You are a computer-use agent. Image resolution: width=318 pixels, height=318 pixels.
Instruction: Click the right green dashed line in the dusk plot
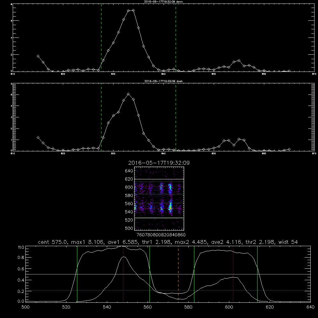pyautogui.click(x=176, y=117)
